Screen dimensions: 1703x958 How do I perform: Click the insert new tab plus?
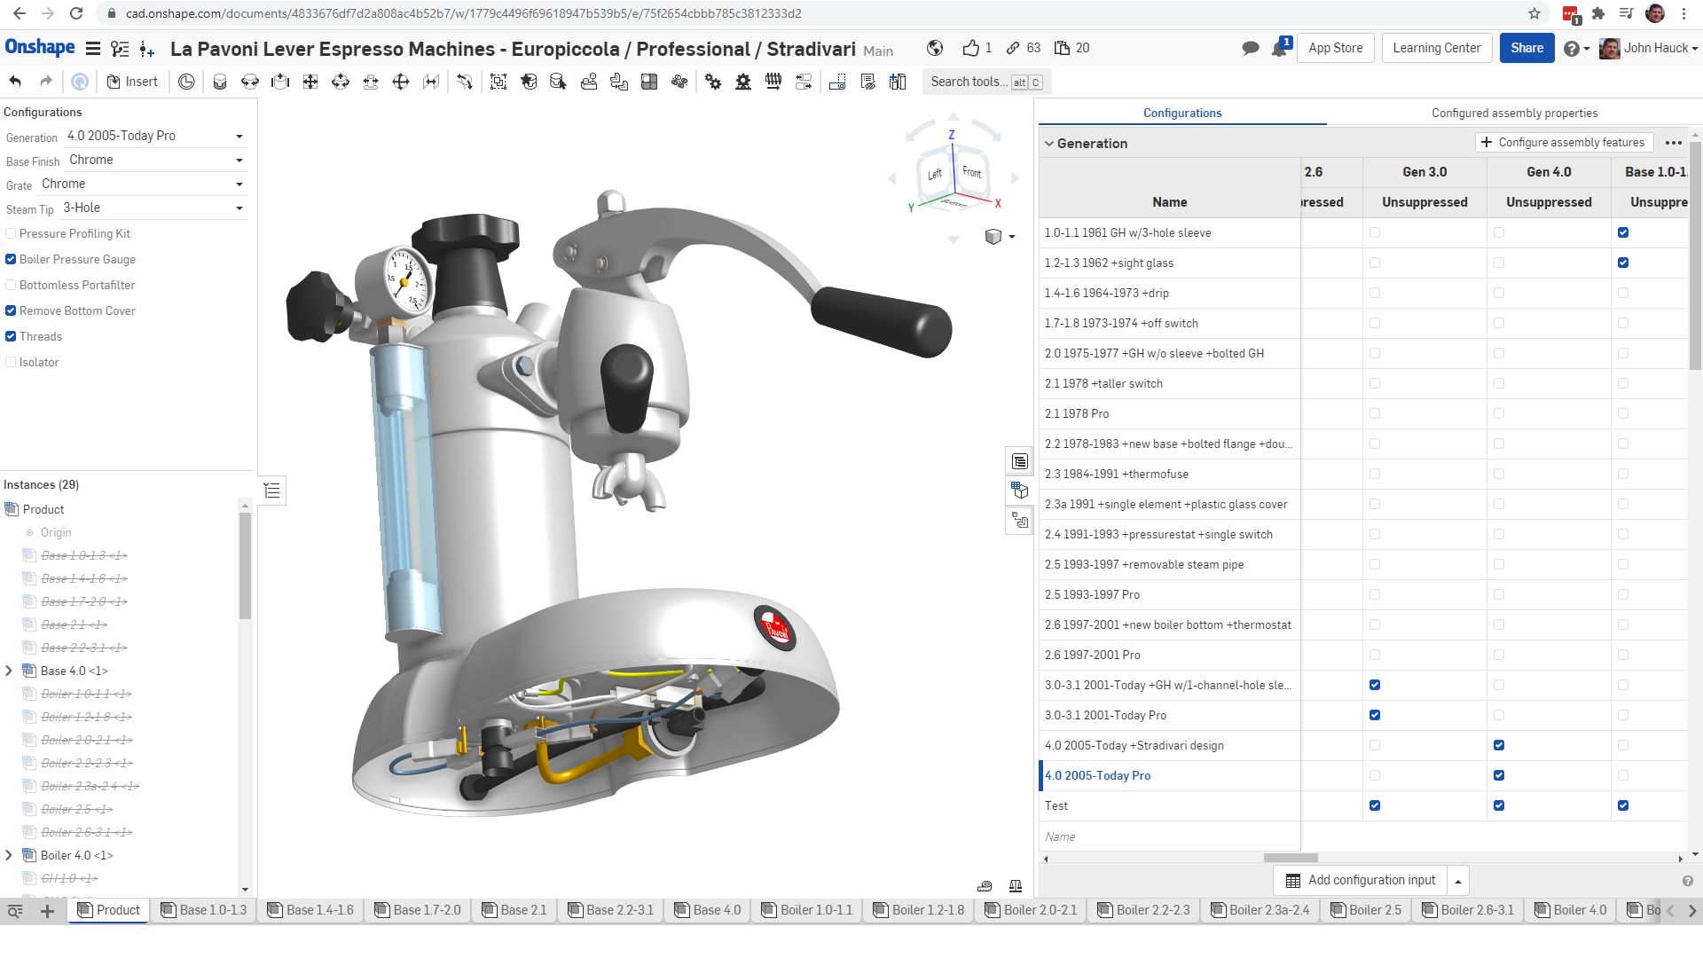point(48,911)
